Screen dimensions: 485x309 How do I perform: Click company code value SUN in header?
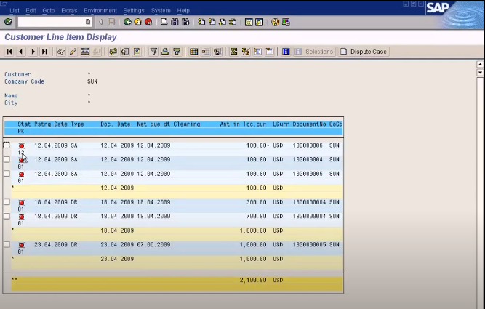pyautogui.click(x=92, y=81)
